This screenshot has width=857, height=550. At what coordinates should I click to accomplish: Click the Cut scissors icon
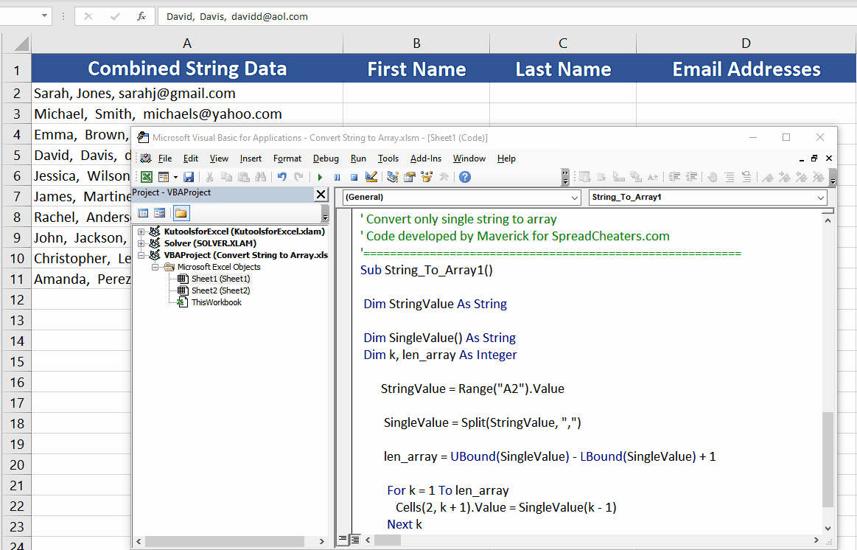(x=209, y=177)
